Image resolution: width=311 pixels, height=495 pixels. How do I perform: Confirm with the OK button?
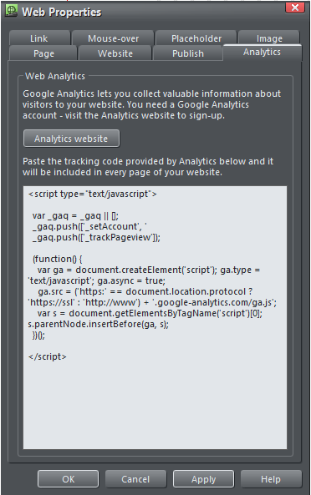pos(69,479)
